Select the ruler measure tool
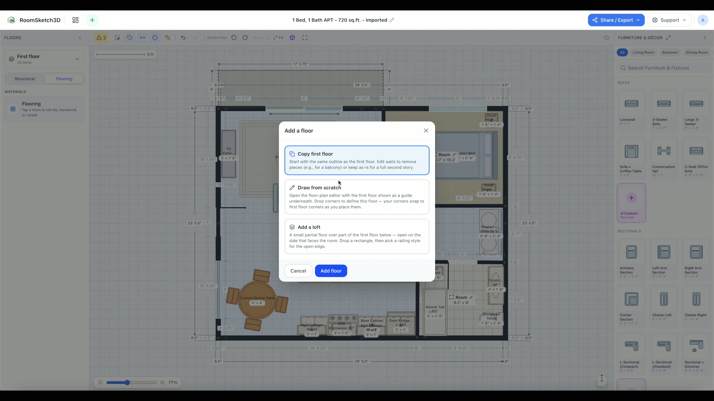 [168, 38]
